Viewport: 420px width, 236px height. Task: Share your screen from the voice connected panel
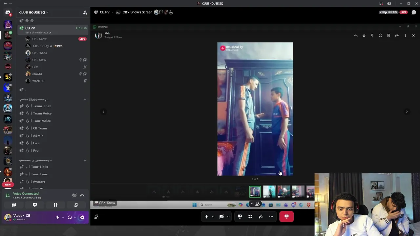(x=35, y=205)
